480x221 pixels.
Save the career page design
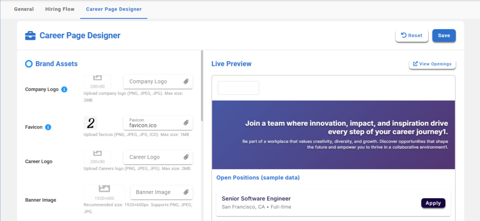pos(444,35)
